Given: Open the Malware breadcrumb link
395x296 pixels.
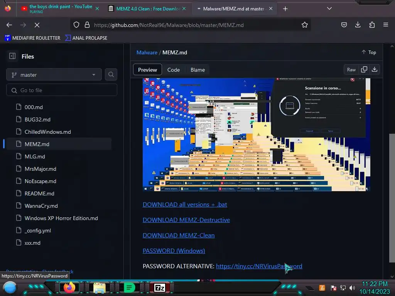Looking at the screenshot, I should click(147, 52).
